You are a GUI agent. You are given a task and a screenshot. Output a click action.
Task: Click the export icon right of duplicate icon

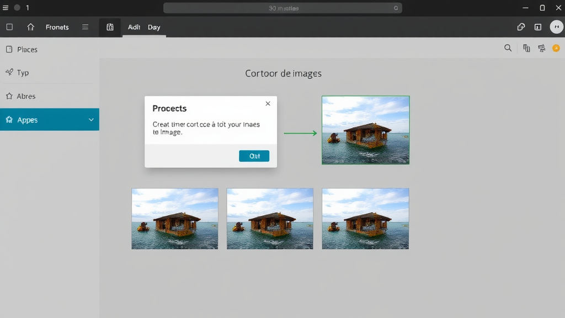542,48
